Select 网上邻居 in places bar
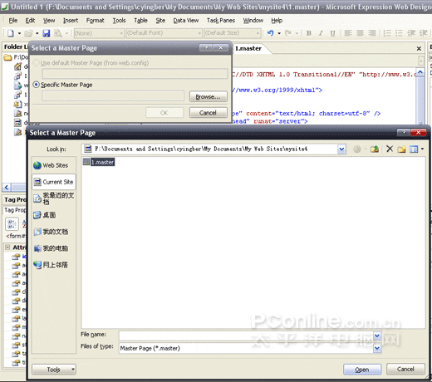This screenshot has height=382, width=432. pos(54,265)
